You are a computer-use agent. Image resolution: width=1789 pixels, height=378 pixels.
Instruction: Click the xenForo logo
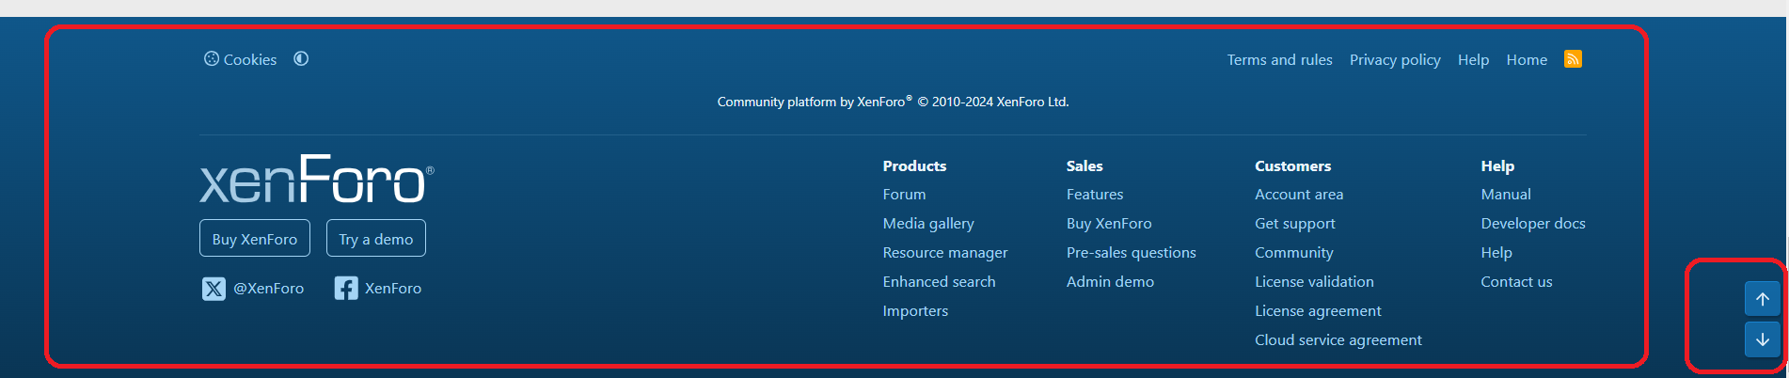coord(317,179)
